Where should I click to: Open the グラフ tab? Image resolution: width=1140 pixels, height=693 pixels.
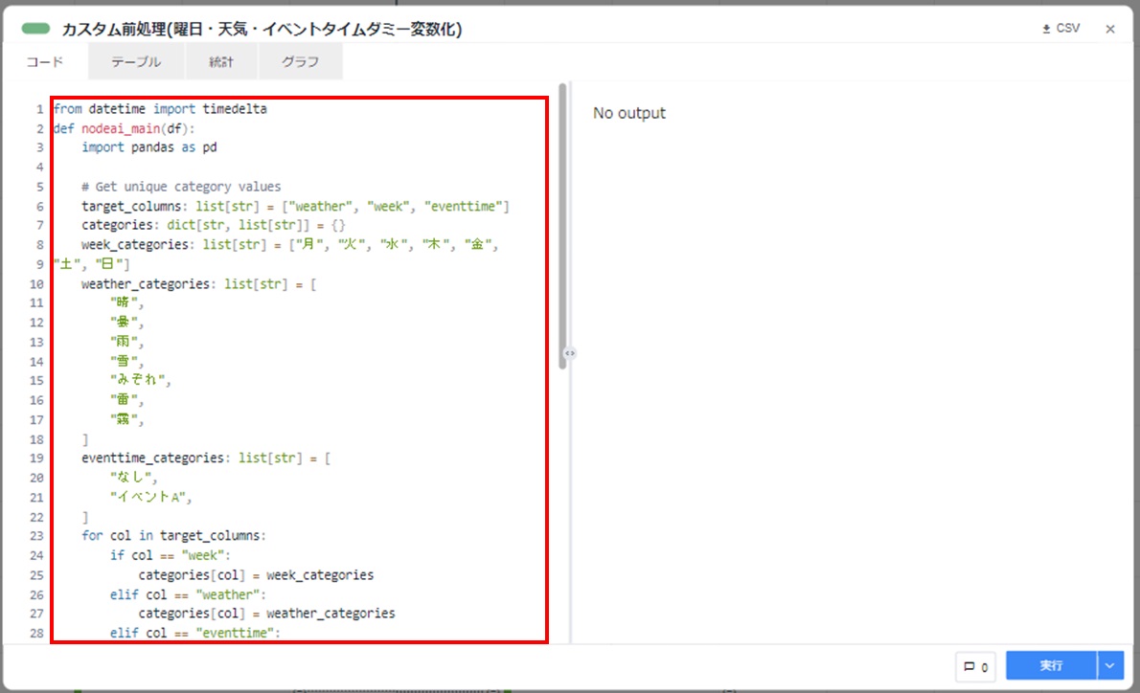pyautogui.click(x=300, y=61)
